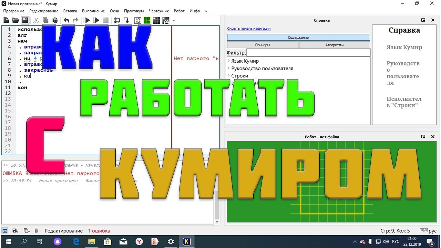Open the Вставка menu
441x248 pixels.
pyautogui.click(x=70, y=11)
